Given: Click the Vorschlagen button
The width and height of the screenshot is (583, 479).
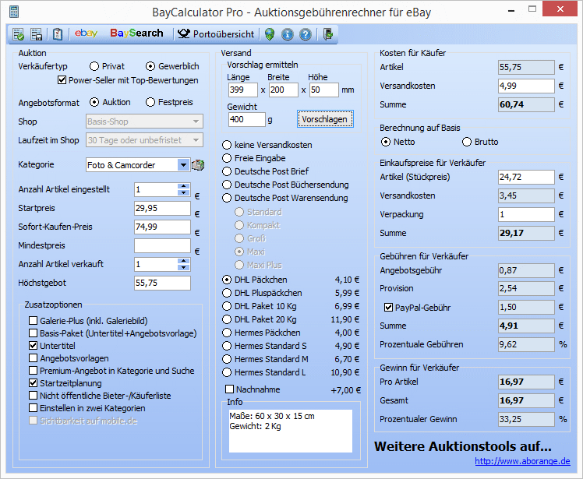Looking at the screenshot, I should (324, 119).
